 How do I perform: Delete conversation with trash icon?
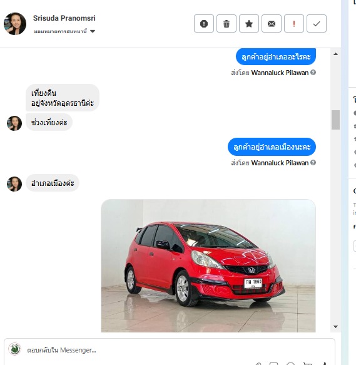coord(226,24)
